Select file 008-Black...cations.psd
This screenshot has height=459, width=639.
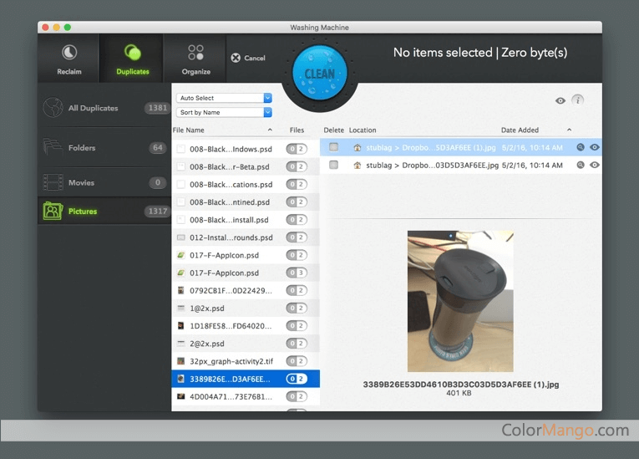coord(246,185)
